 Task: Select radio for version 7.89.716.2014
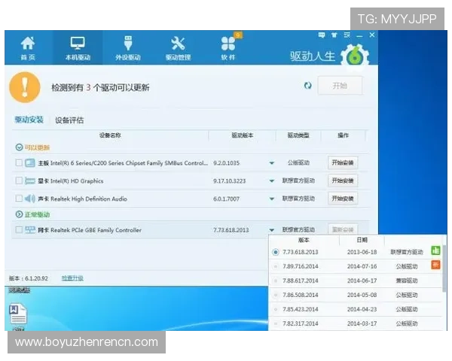point(276,266)
